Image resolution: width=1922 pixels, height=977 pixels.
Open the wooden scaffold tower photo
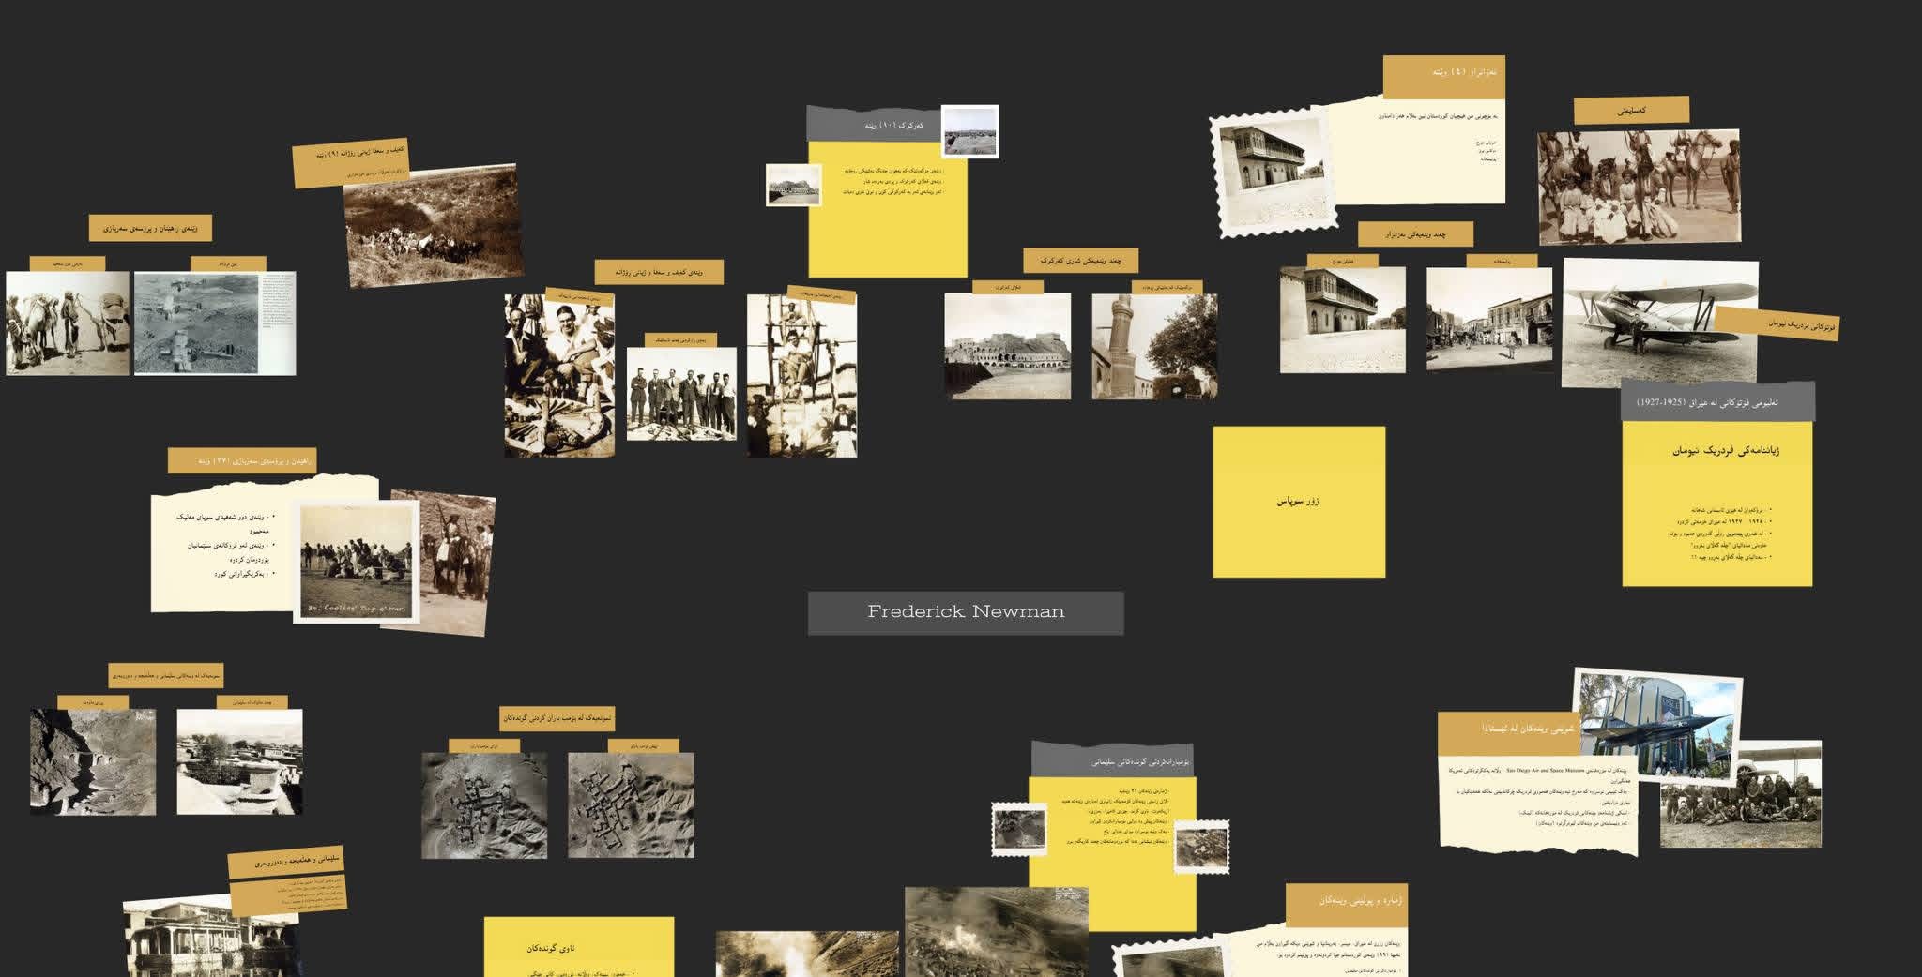(801, 376)
